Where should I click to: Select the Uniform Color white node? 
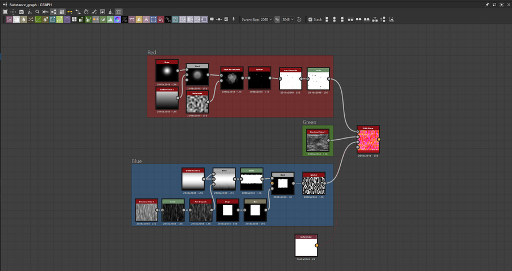pos(305,248)
